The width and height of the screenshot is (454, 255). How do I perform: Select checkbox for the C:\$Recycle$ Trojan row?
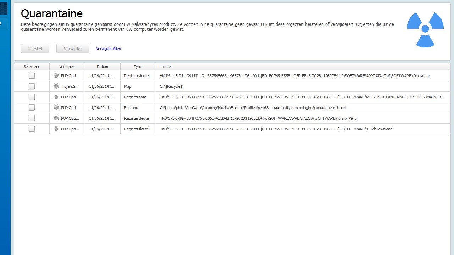coord(32,86)
